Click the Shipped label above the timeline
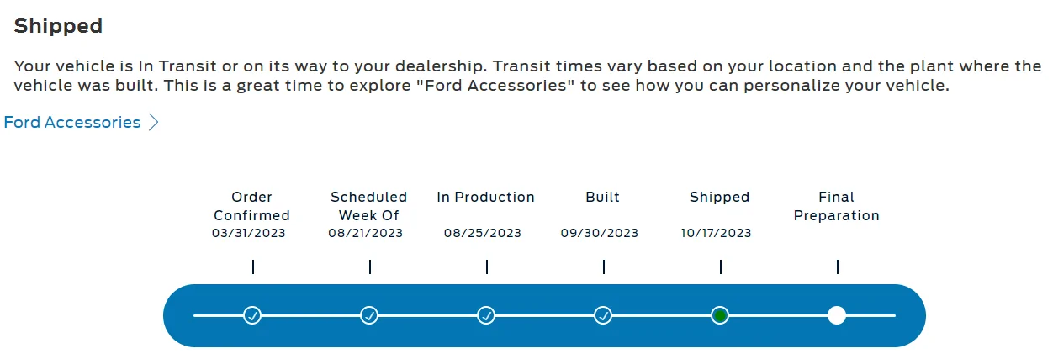1053x359 pixels. (719, 198)
